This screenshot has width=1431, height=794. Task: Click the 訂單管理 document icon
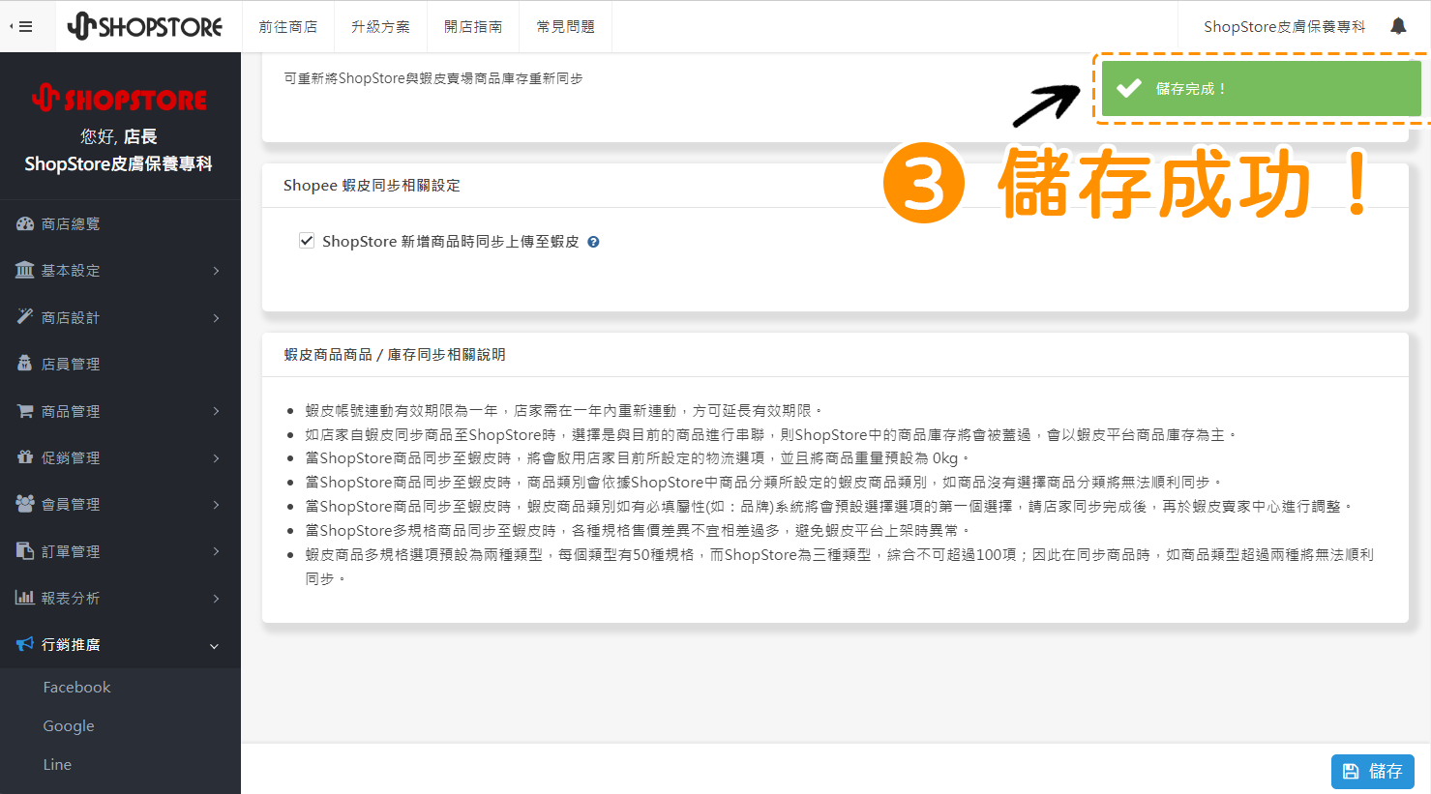(25, 550)
